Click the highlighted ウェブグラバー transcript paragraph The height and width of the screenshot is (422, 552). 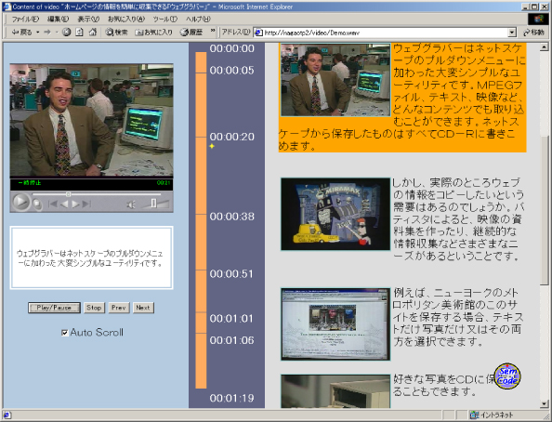(x=402, y=98)
